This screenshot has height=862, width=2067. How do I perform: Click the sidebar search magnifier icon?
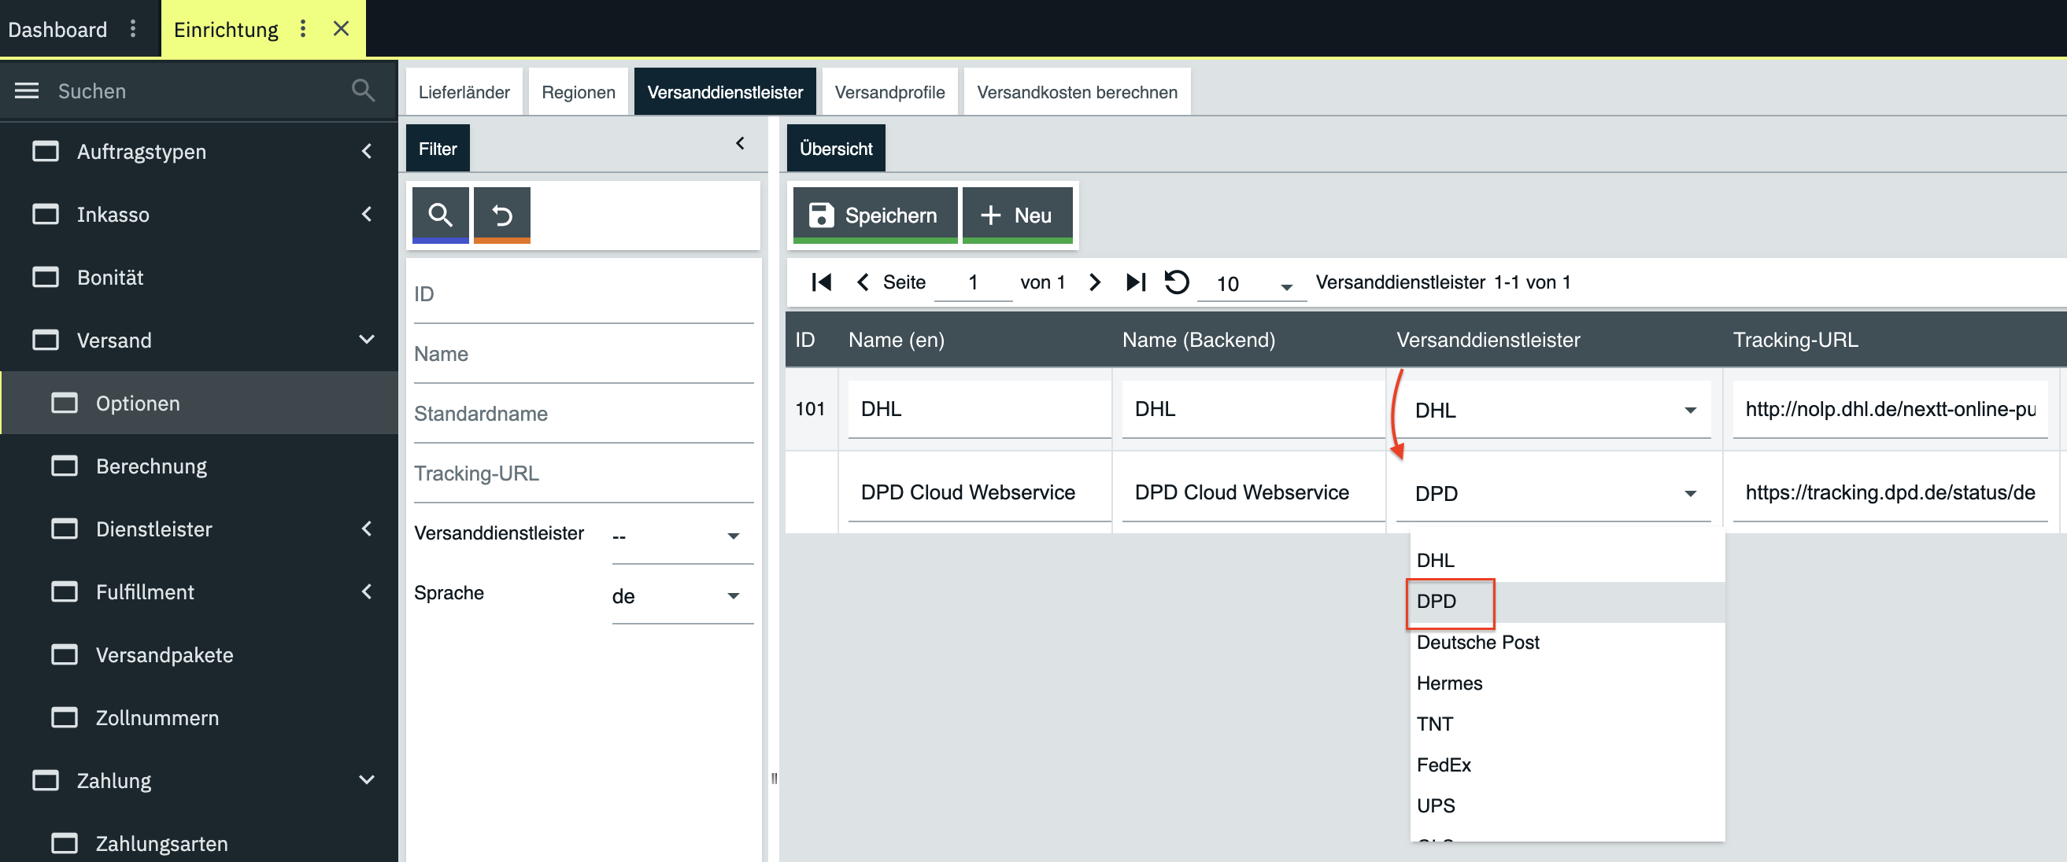[363, 90]
